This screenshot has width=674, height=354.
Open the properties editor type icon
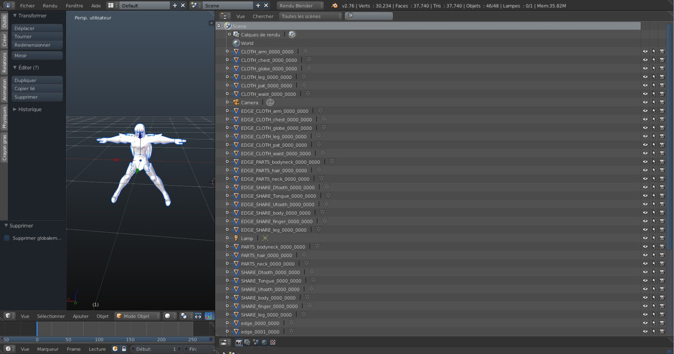(225, 342)
